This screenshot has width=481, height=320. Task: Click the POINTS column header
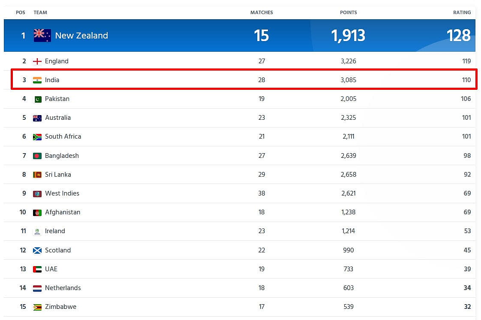349,12
